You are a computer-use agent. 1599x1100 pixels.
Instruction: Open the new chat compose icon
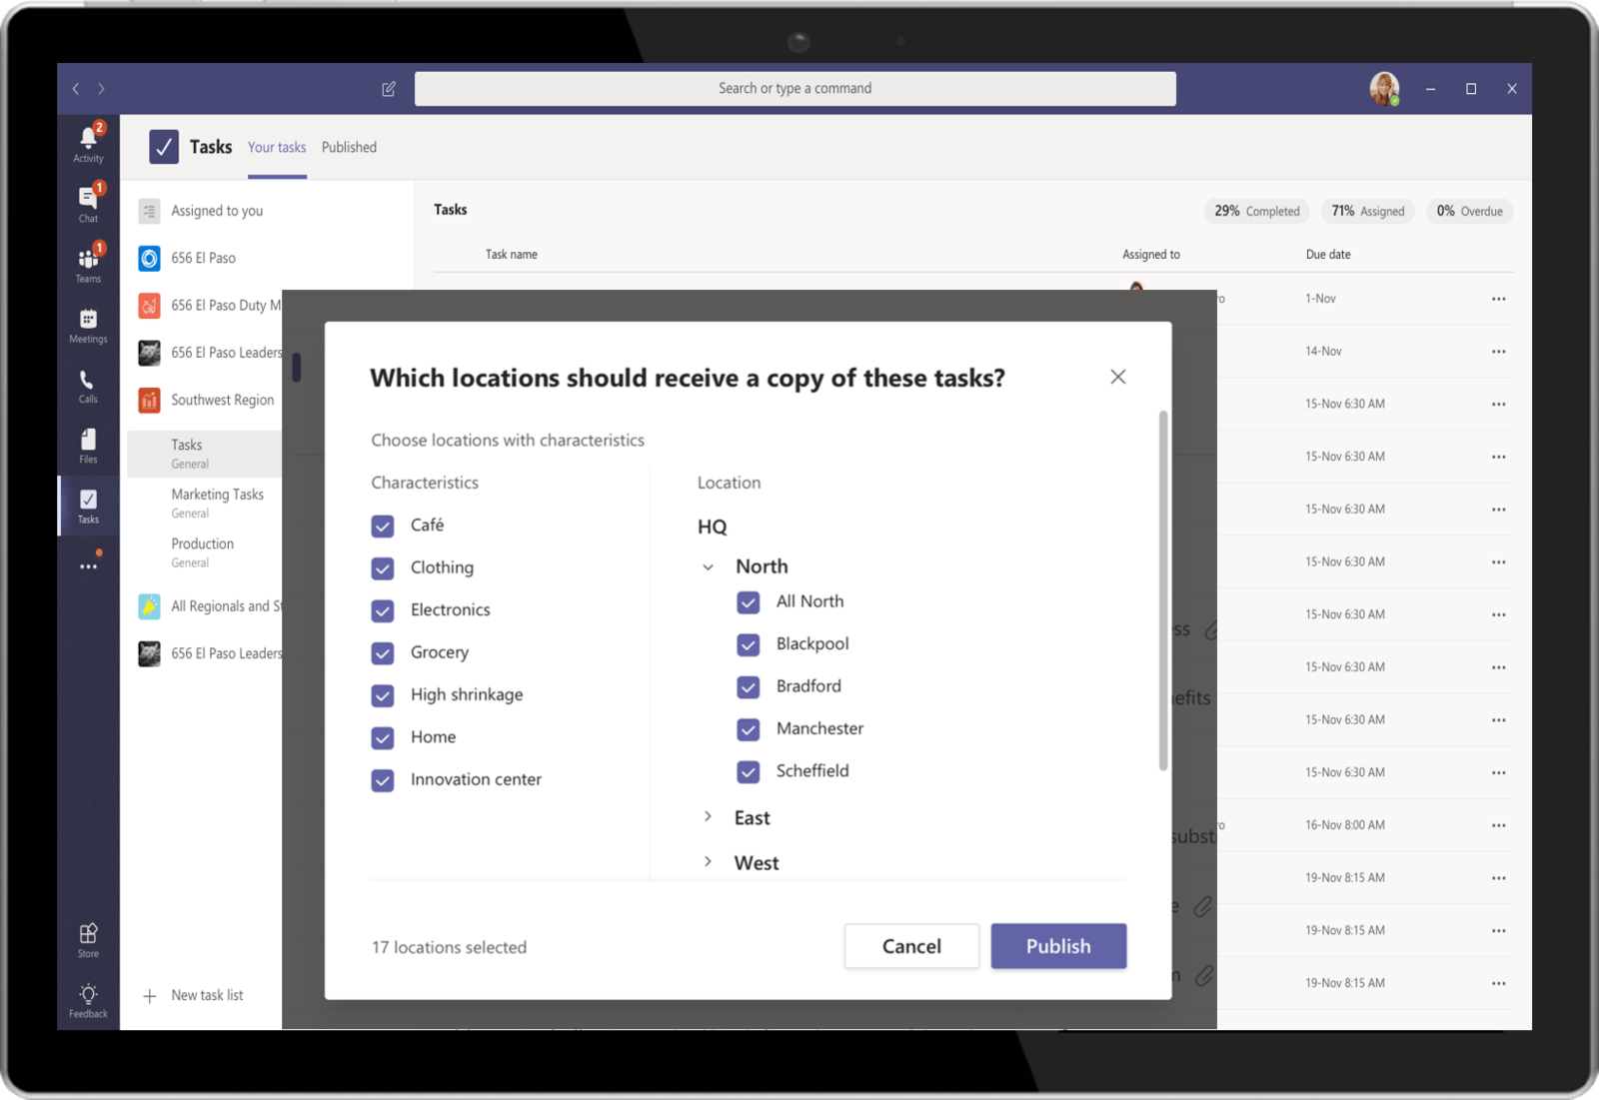click(388, 88)
